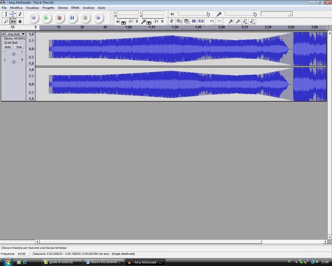This screenshot has width=332, height=266.
Task: Trim audio outside selection
Action: coord(194,21)
